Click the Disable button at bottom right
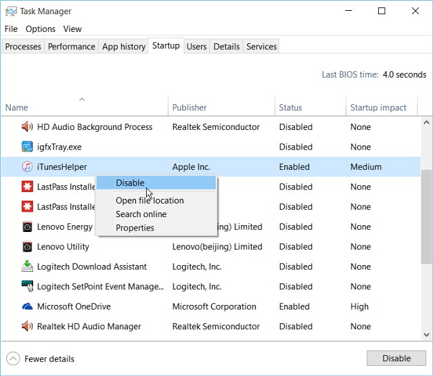Image resolution: width=433 pixels, height=376 pixels. (396, 358)
